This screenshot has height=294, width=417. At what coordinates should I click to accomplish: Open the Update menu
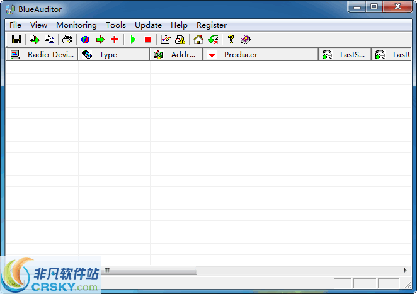tap(148, 25)
